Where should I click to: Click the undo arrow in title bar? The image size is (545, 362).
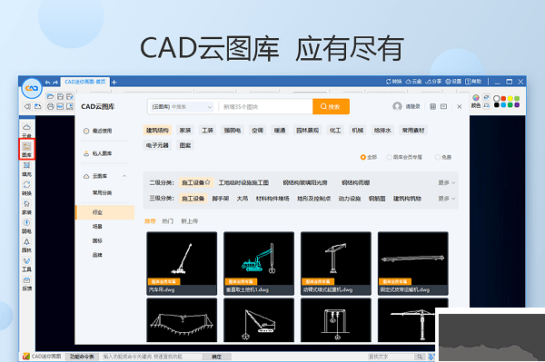pos(47,83)
